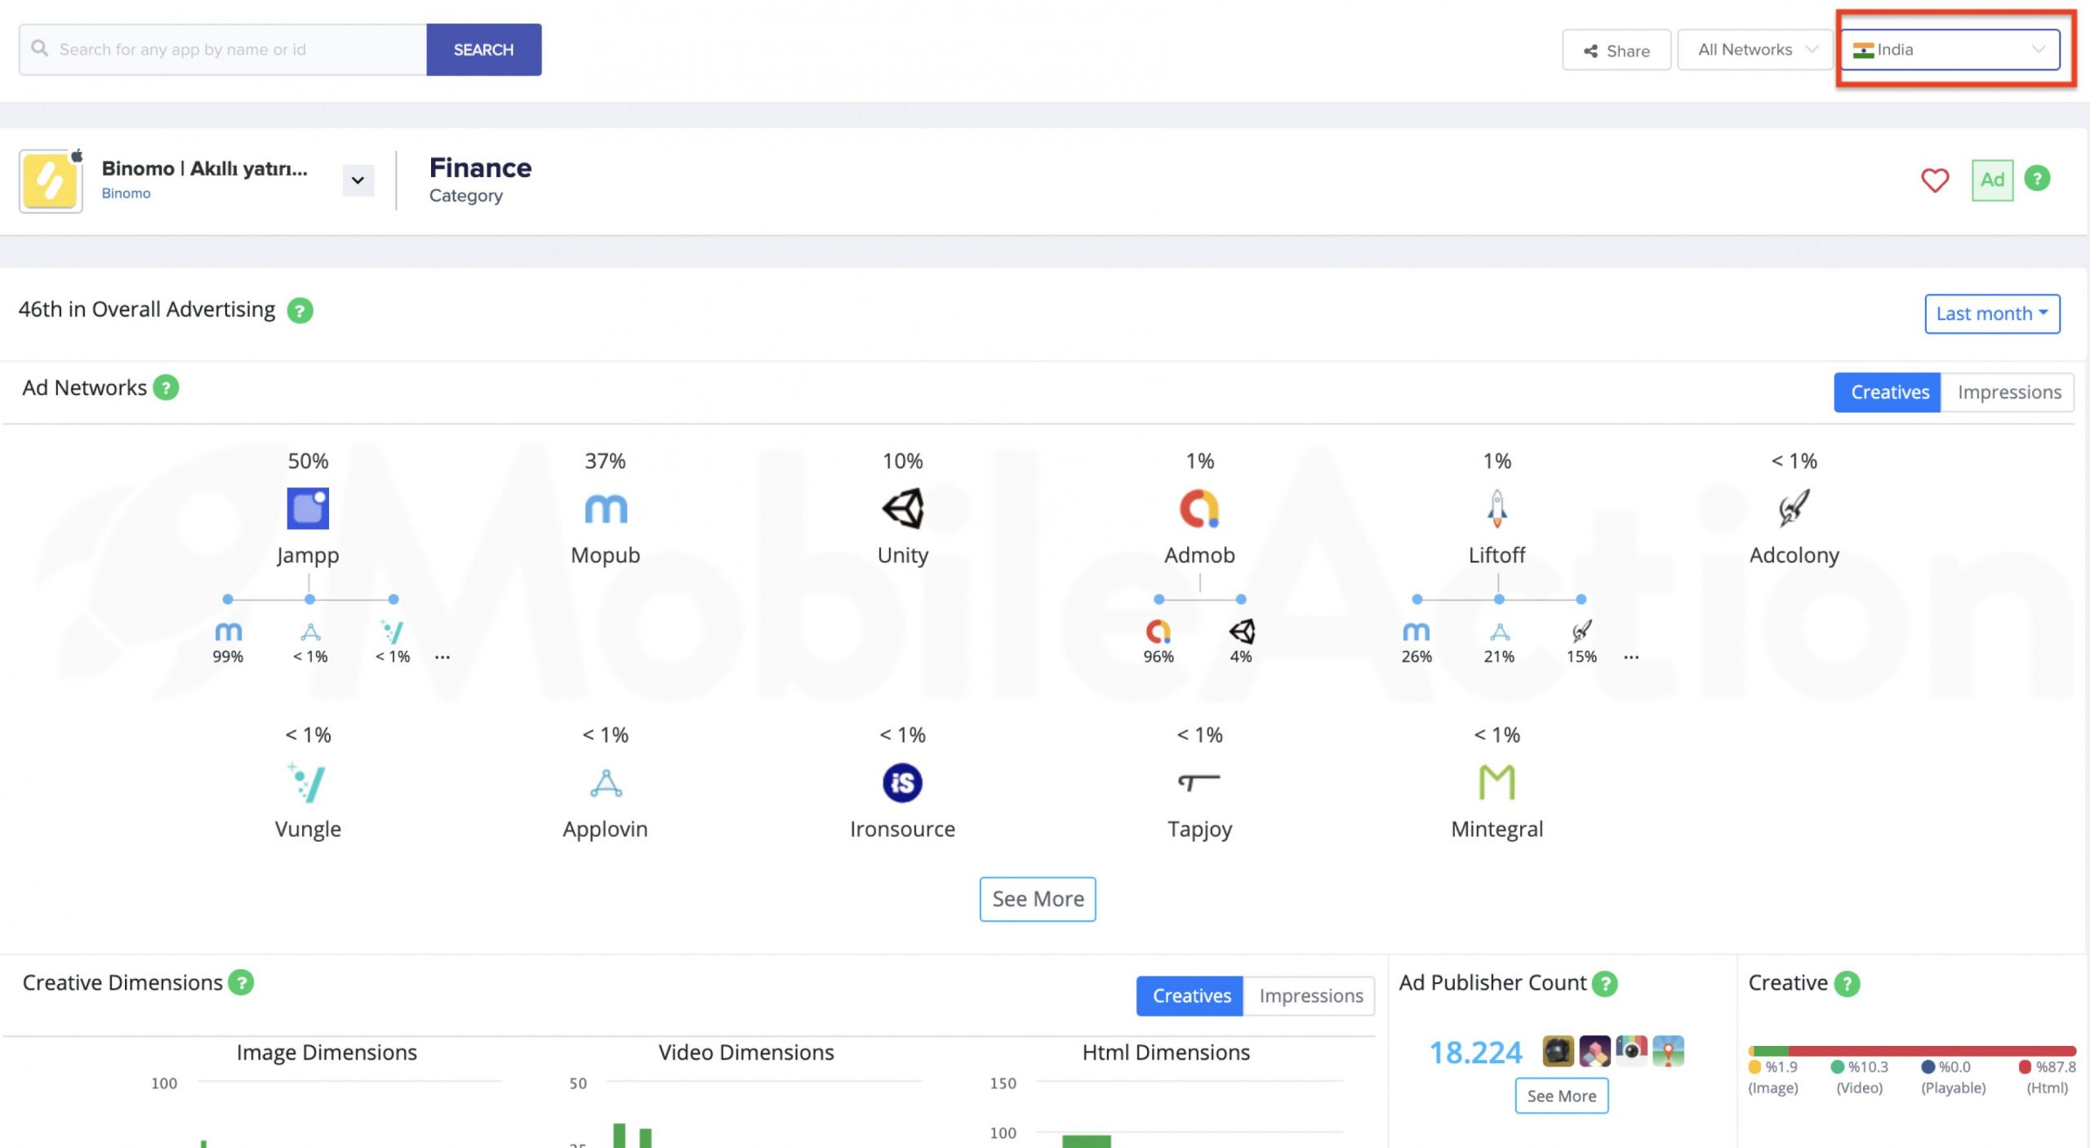Open help icon beside Creative Dimensions
Viewport: 2090px width, 1148px height.
coord(241,982)
